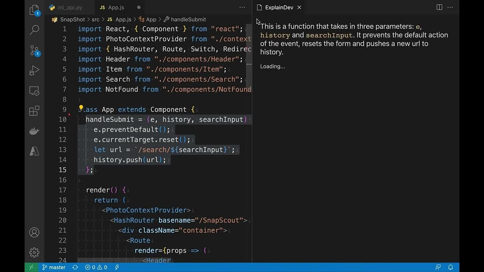The height and width of the screenshot is (272, 484).
Task: Open more actions for ExplainDev editor group
Action: coord(450,7)
